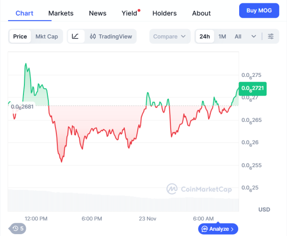Select the 24h time range

(205, 36)
